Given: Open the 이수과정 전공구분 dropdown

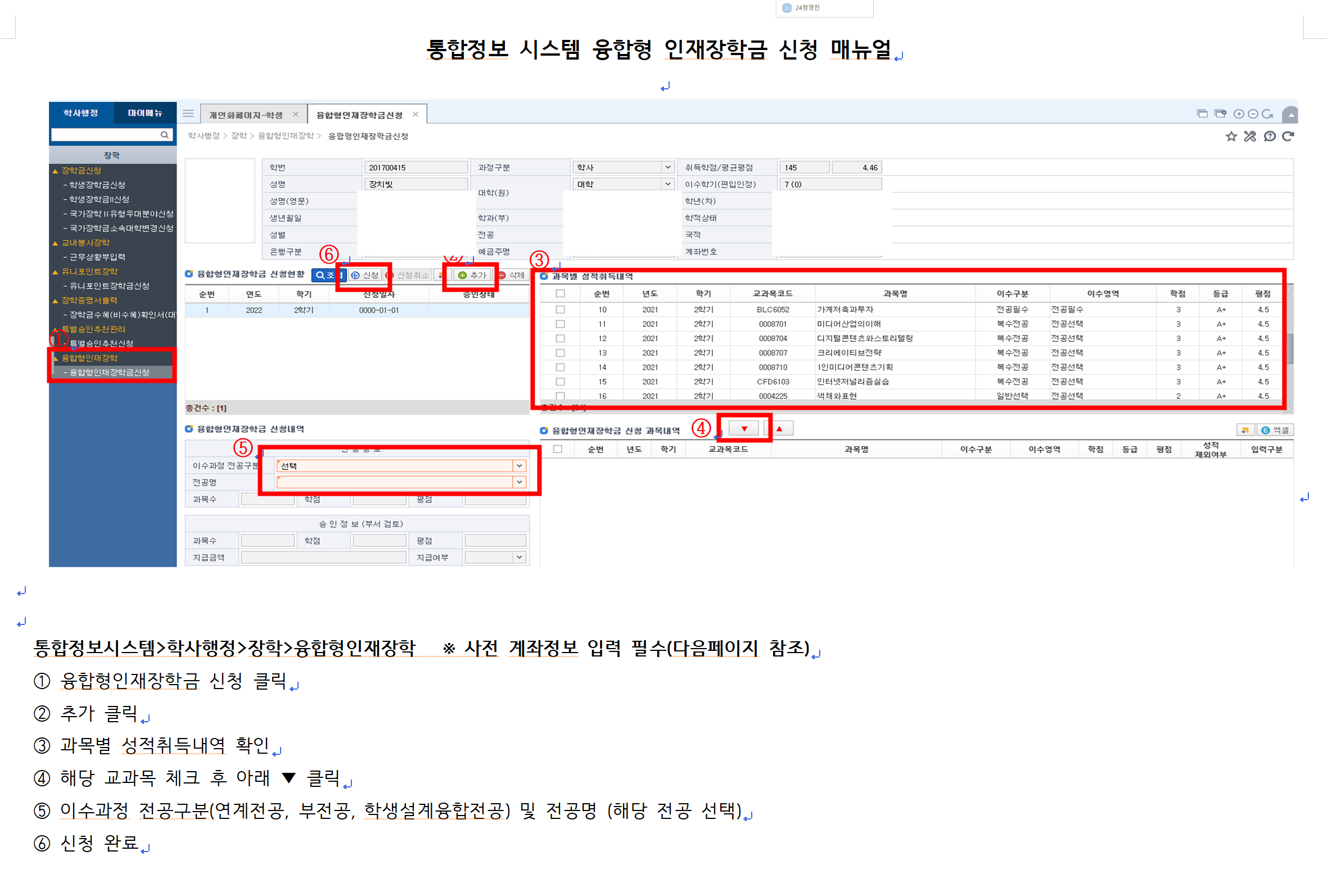Looking at the screenshot, I should pos(519,466).
